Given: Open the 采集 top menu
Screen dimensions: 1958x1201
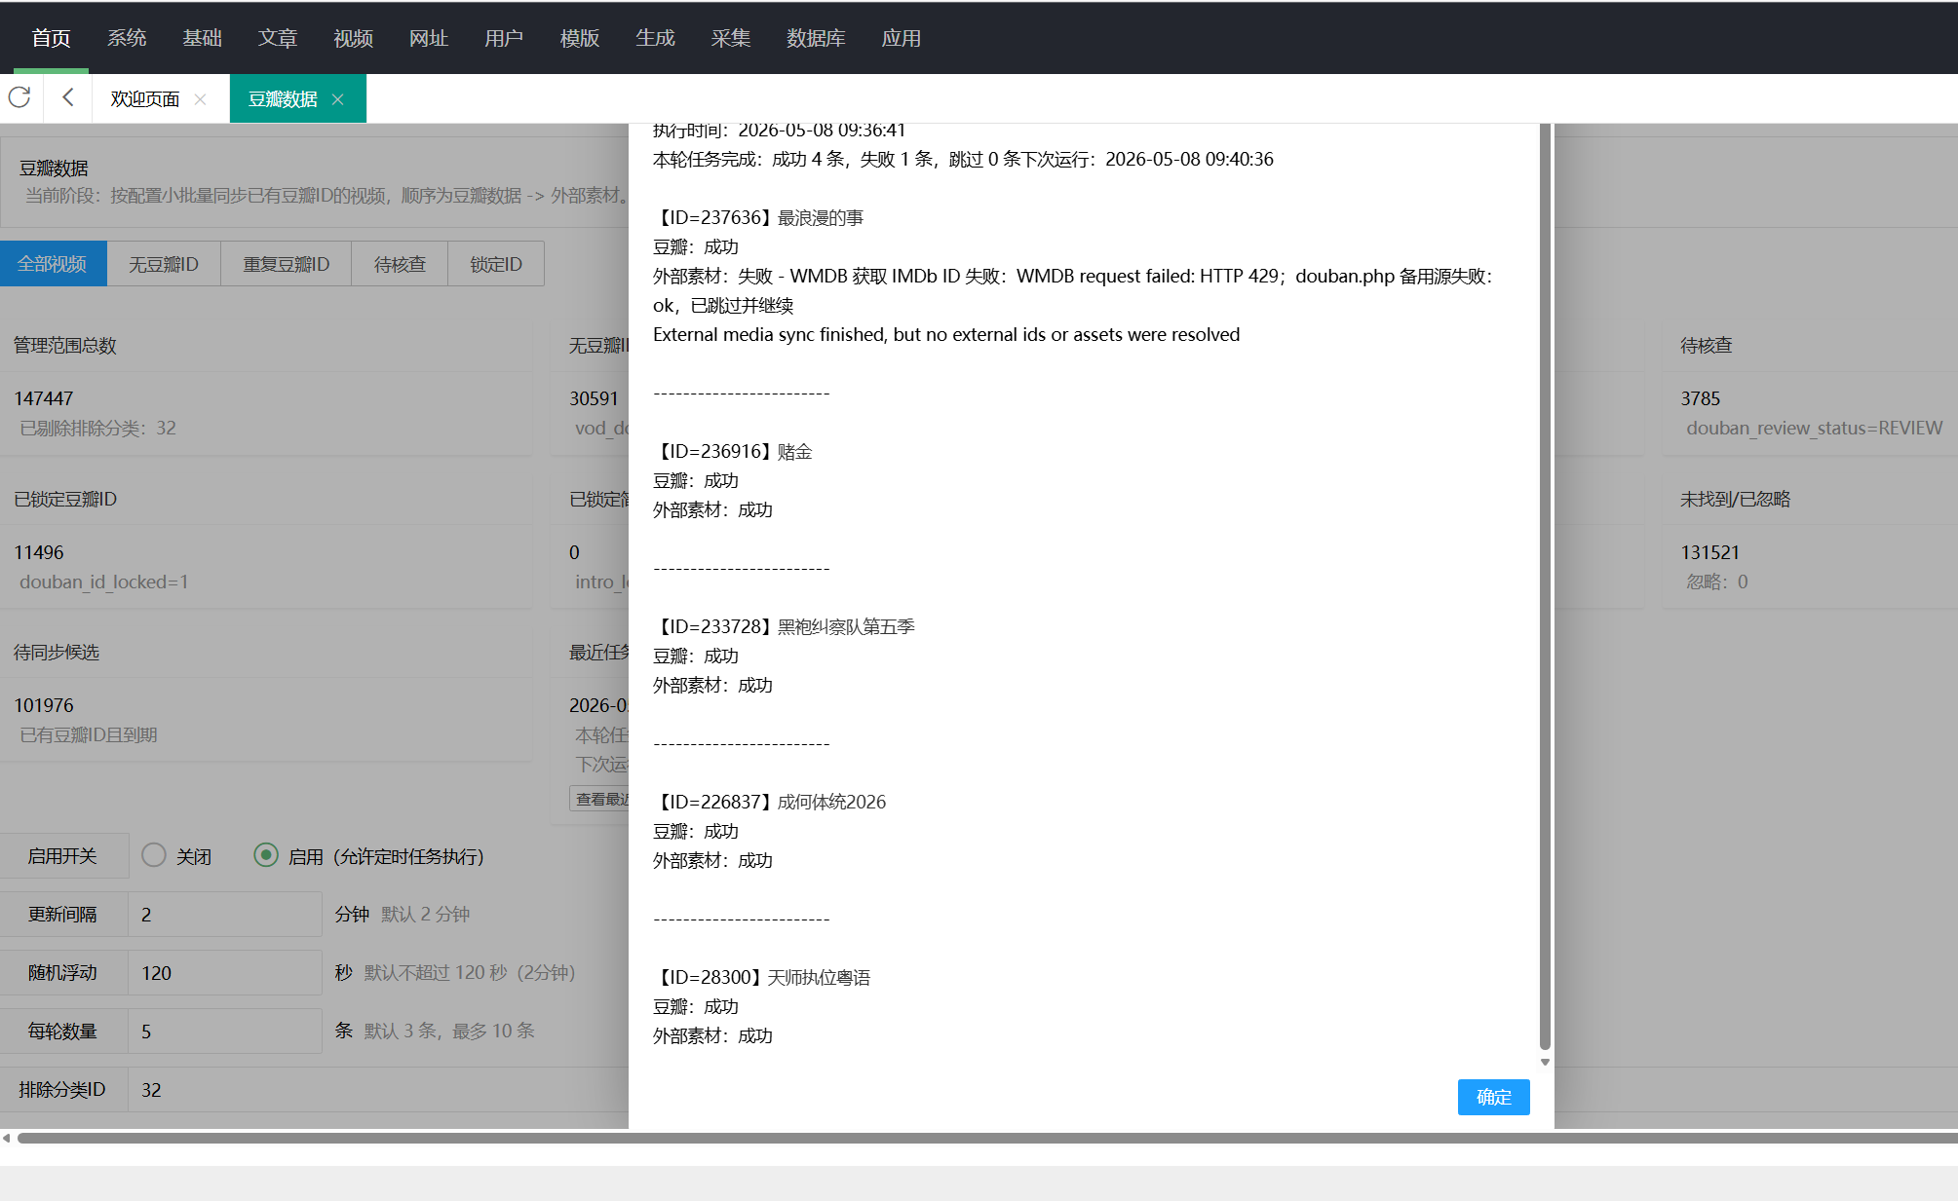Looking at the screenshot, I should point(731,38).
